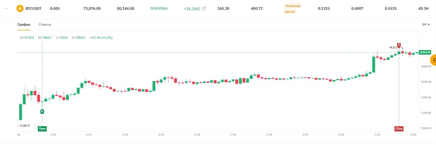This screenshot has width=436, height=145.
Task: Open the external link icon beside +34.2562
Action: coord(204,9)
